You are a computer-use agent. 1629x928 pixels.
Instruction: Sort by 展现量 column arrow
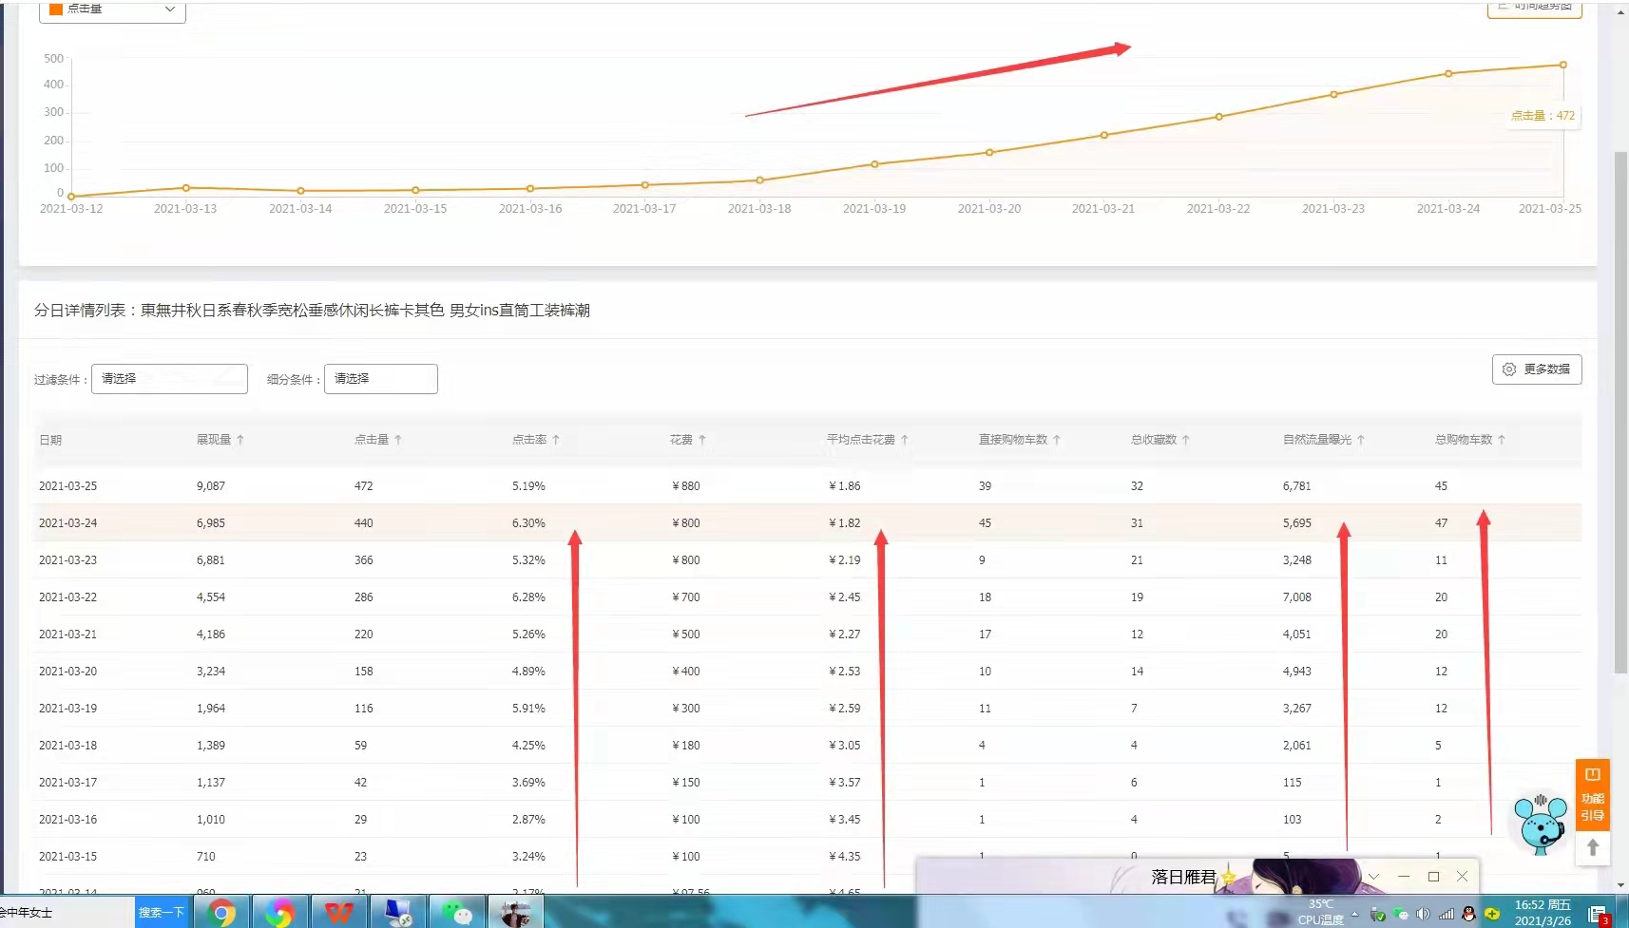[240, 440]
